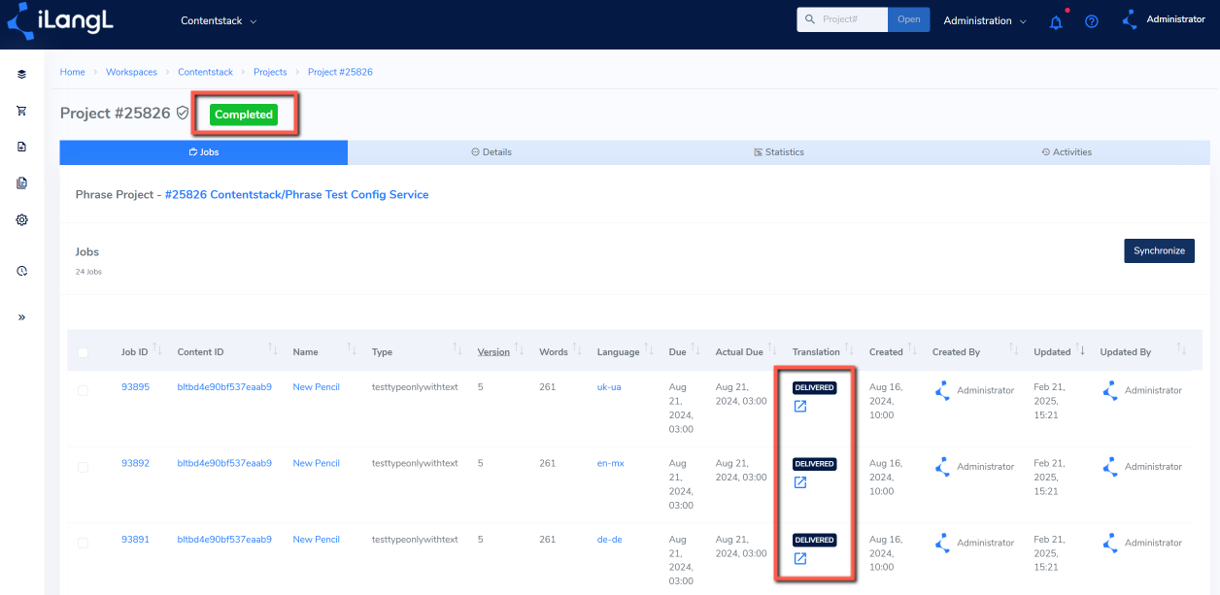
Task: Click the green Completed status badge
Action: [244, 115]
